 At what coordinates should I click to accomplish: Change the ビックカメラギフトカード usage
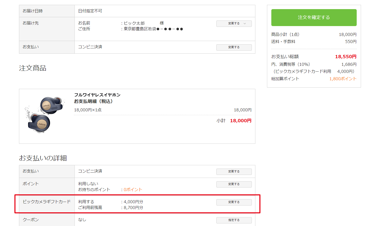pos(234,202)
